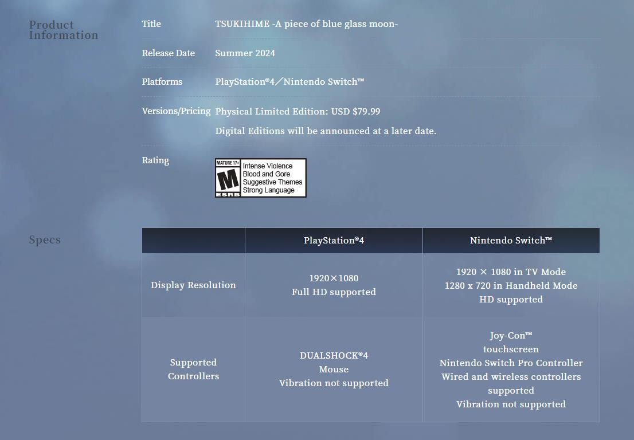This screenshot has width=634, height=440.
Task: Click the Summer 2024 release date value
Action: pos(245,53)
